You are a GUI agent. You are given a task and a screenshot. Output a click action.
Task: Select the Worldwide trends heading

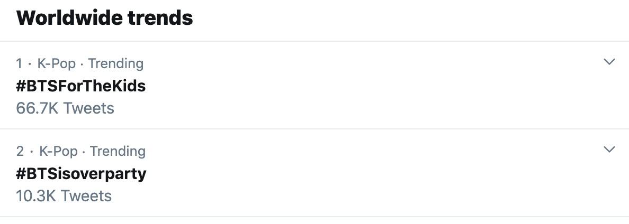click(104, 18)
